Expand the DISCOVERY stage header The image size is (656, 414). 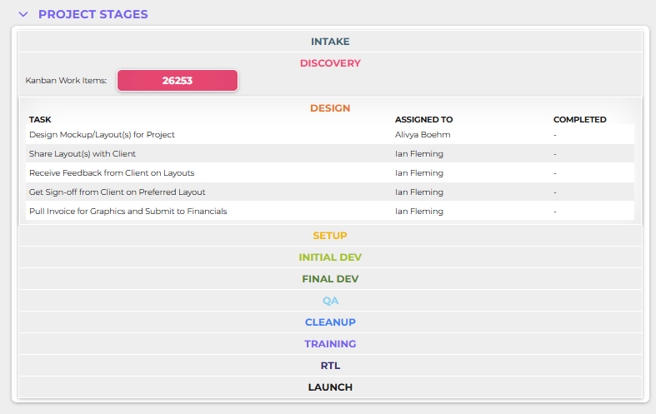(x=330, y=63)
